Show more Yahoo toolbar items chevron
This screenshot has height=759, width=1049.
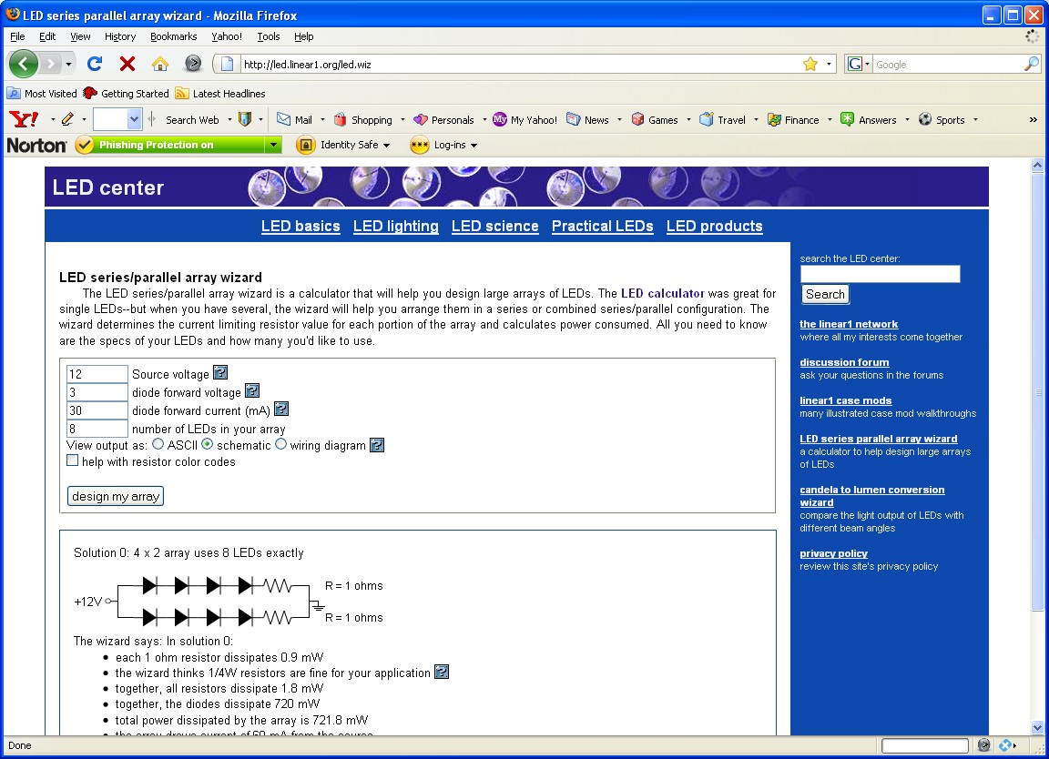pos(1033,120)
